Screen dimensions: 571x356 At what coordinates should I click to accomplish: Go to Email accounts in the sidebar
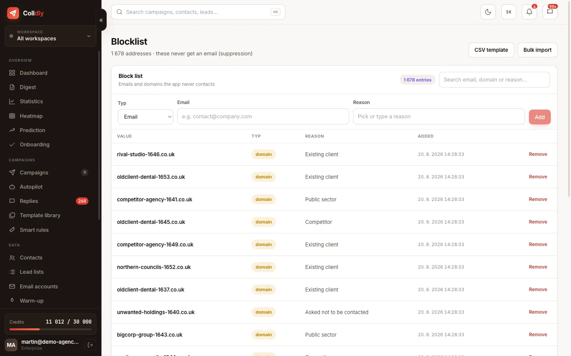[50, 286]
